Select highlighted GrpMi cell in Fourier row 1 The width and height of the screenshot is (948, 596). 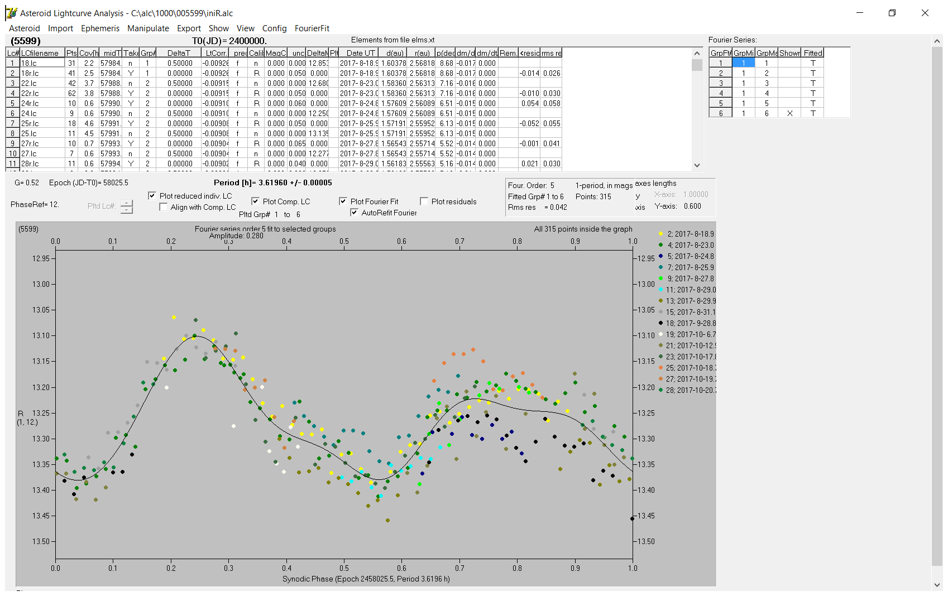coord(743,63)
